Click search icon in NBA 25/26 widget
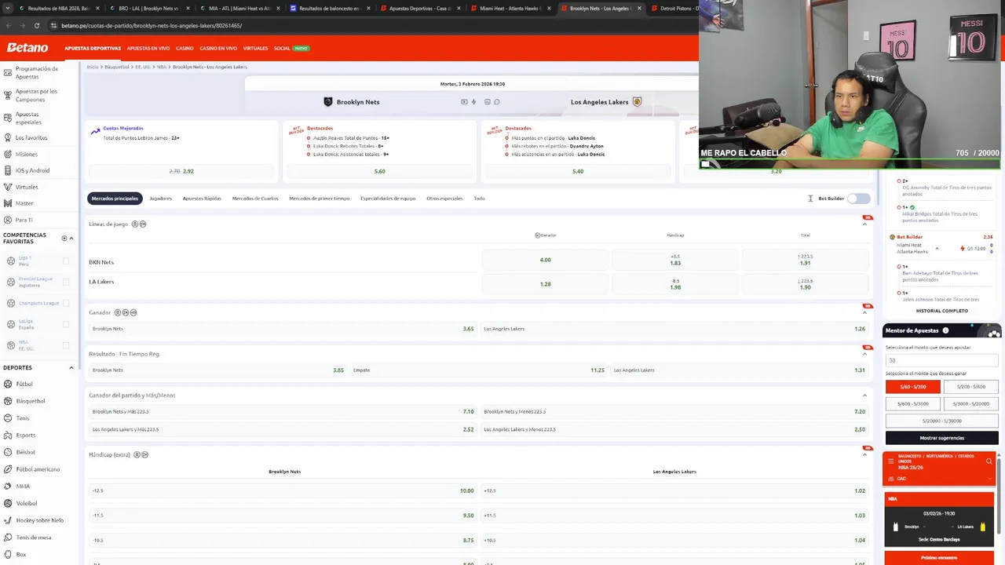 (x=989, y=461)
